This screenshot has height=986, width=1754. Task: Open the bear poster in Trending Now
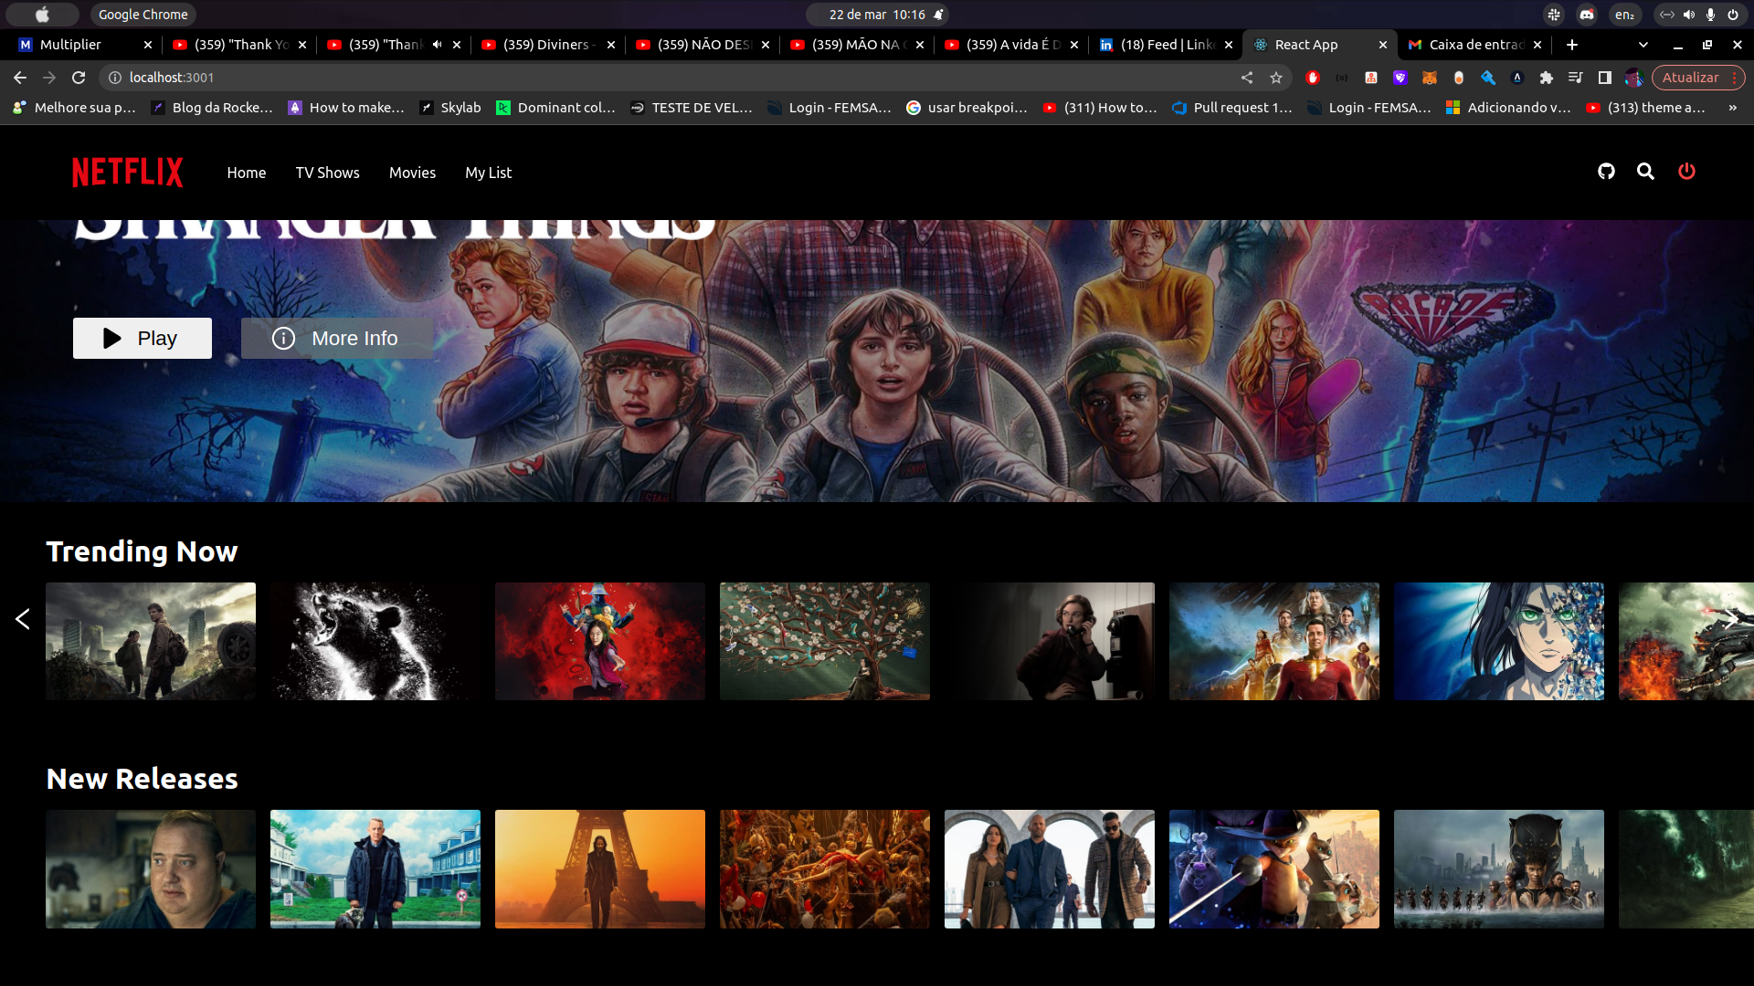coord(375,641)
